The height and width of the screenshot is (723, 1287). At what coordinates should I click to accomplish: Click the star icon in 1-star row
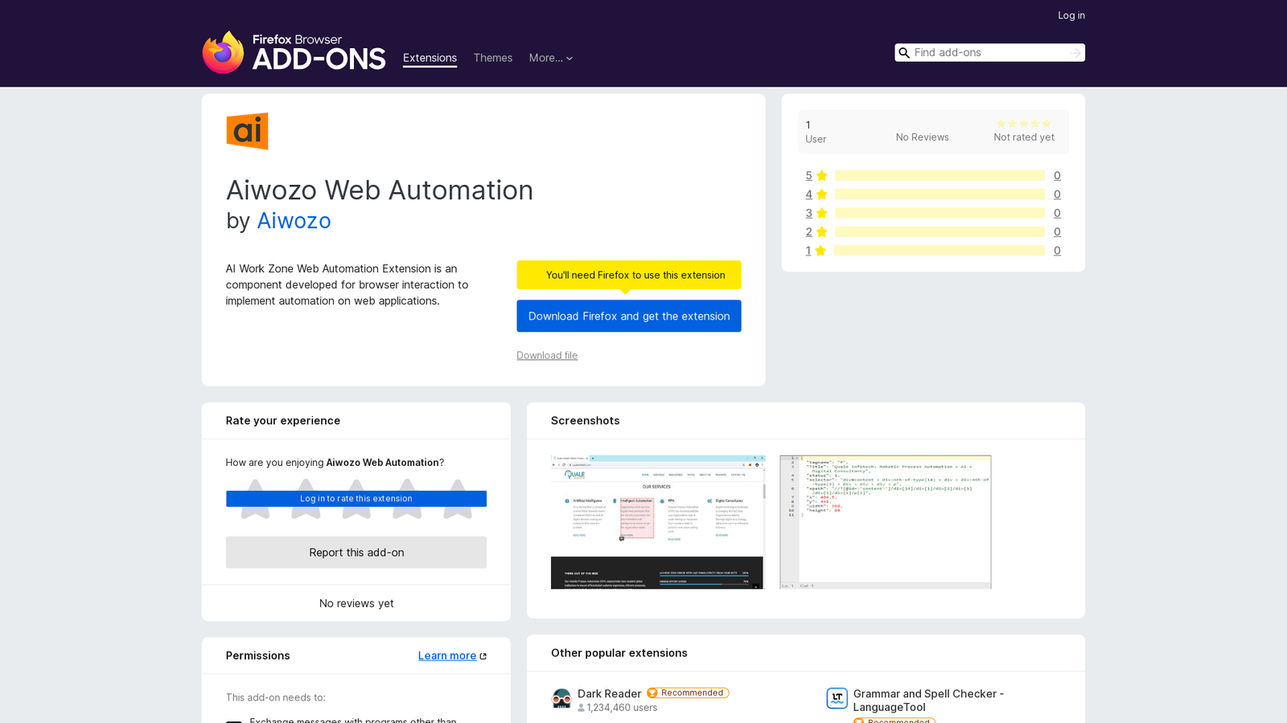(x=820, y=251)
